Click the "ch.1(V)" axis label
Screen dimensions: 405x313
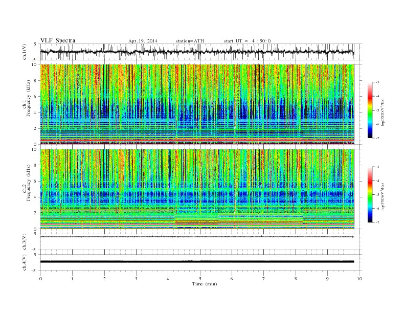coord(25,52)
